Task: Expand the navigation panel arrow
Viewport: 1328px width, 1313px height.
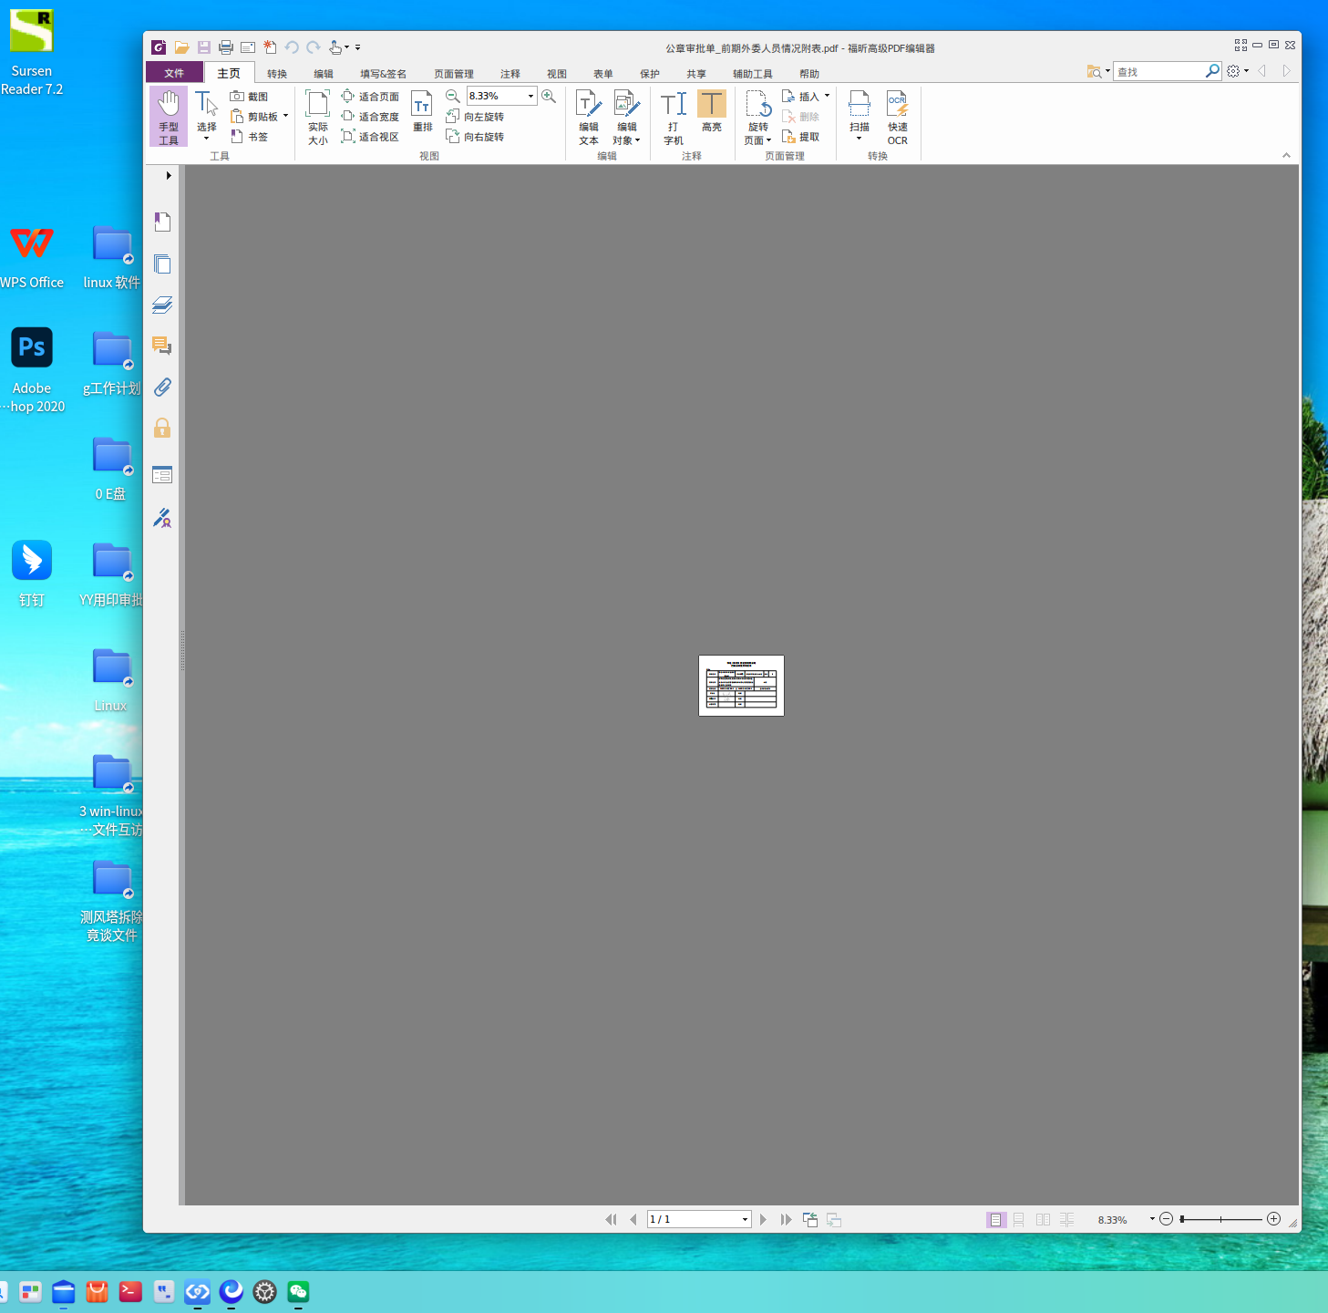Action: [169, 176]
